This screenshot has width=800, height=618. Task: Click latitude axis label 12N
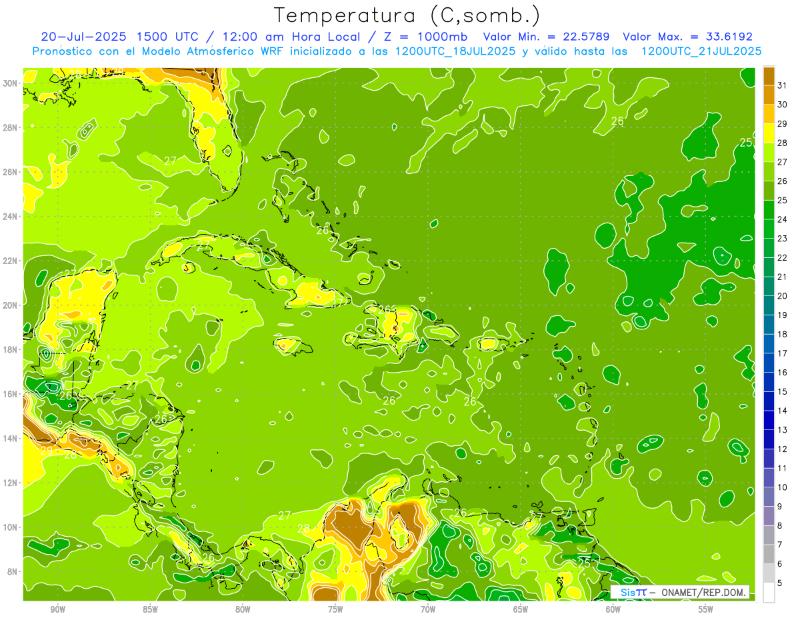tap(10, 483)
